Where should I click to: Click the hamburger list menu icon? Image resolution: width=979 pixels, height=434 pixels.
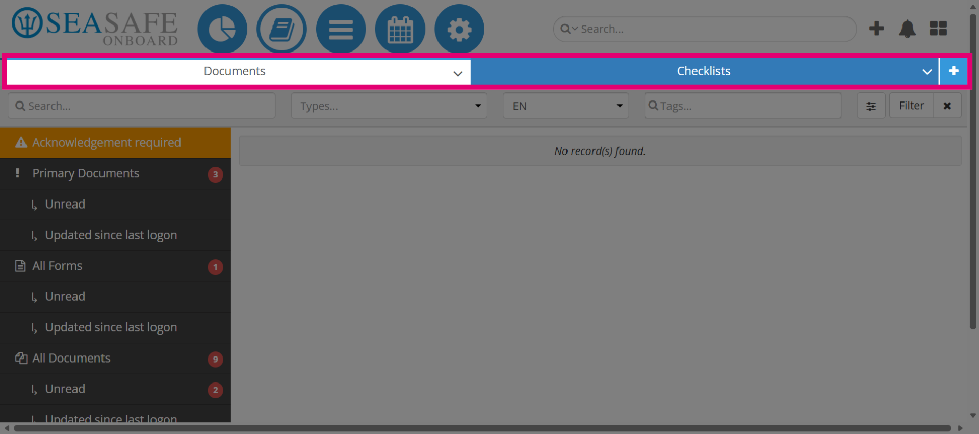pyautogui.click(x=341, y=29)
